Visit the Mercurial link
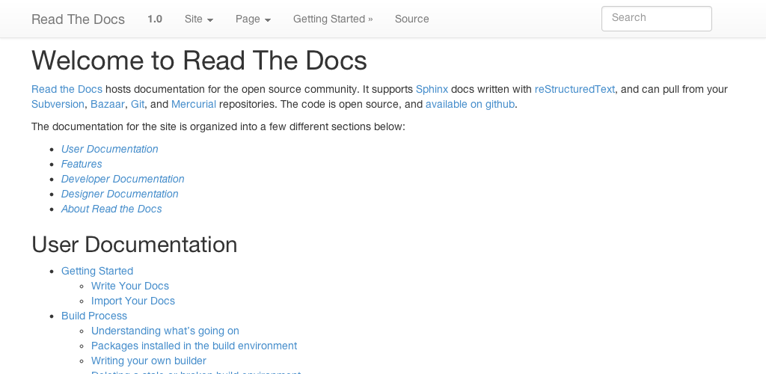This screenshot has width=766, height=374. (194, 104)
